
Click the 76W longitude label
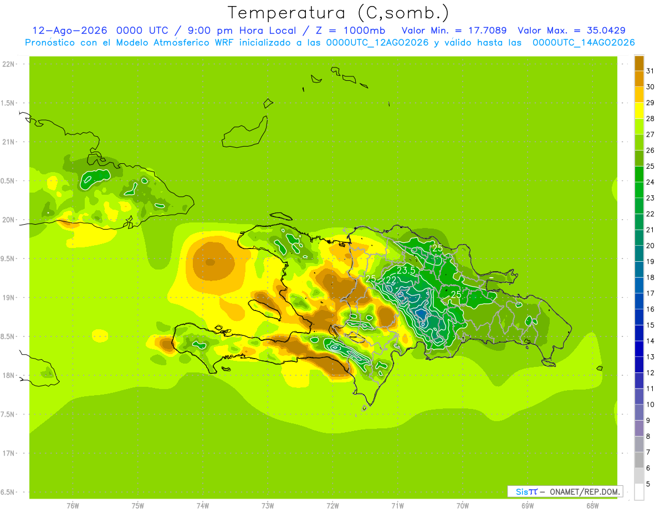click(73, 505)
